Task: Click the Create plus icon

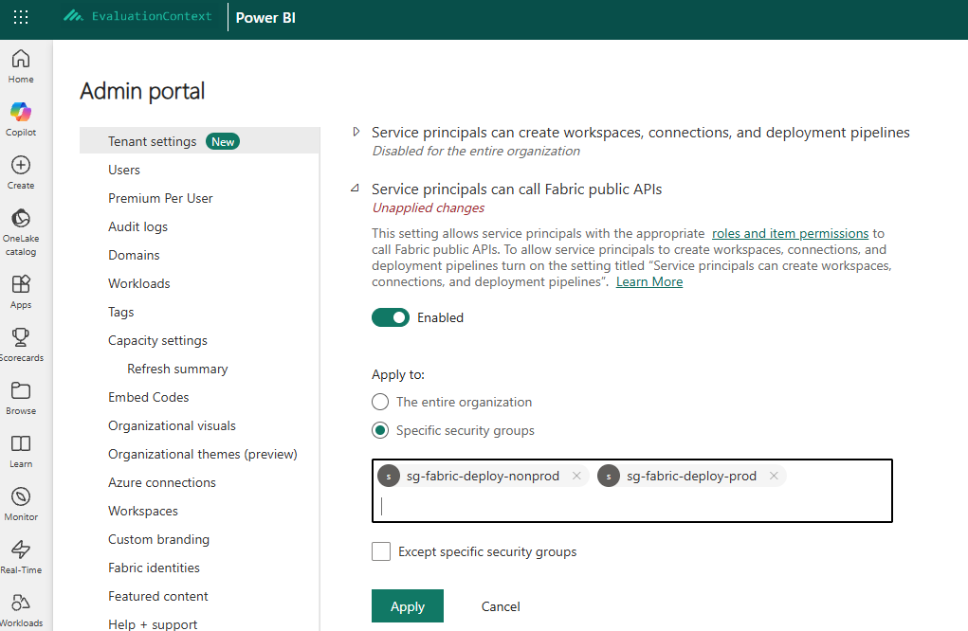Action: [21, 165]
